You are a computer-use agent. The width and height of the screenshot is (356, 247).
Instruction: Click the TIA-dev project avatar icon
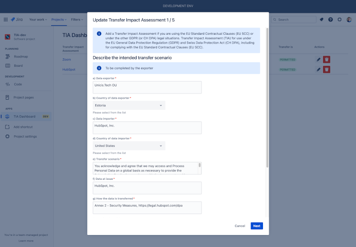(8, 37)
